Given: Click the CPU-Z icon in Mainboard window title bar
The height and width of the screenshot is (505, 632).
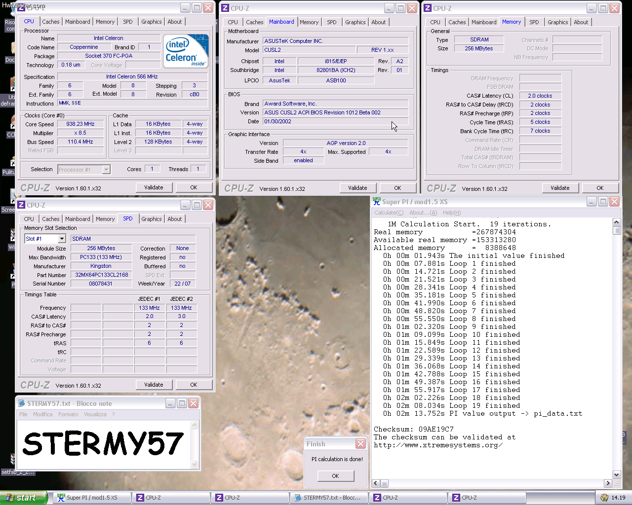Looking at the screenshot, I should (x=225, y=8).
